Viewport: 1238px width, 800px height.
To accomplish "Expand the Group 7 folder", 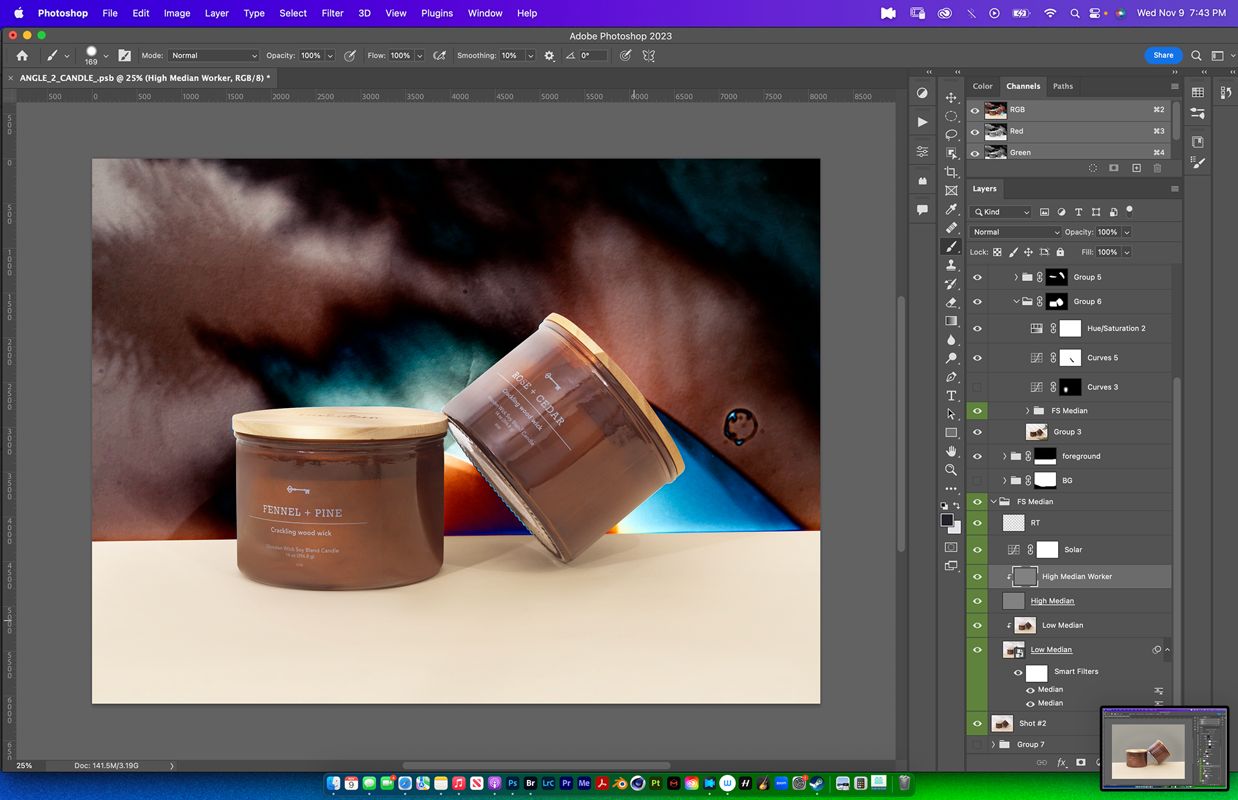I will 994,745.
